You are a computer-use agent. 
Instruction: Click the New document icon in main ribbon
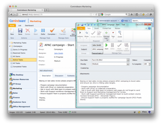point(12,30)
